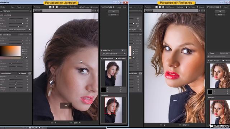Screen dimensions: 230x129
Task: Open image filename dropdown in Lightroom window
Action: (x=114, y=54)
